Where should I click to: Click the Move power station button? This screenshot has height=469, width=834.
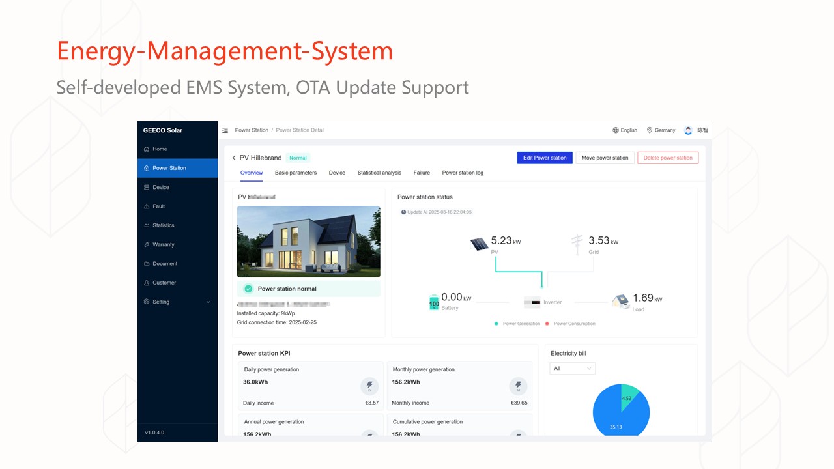(x=605, y=158)
